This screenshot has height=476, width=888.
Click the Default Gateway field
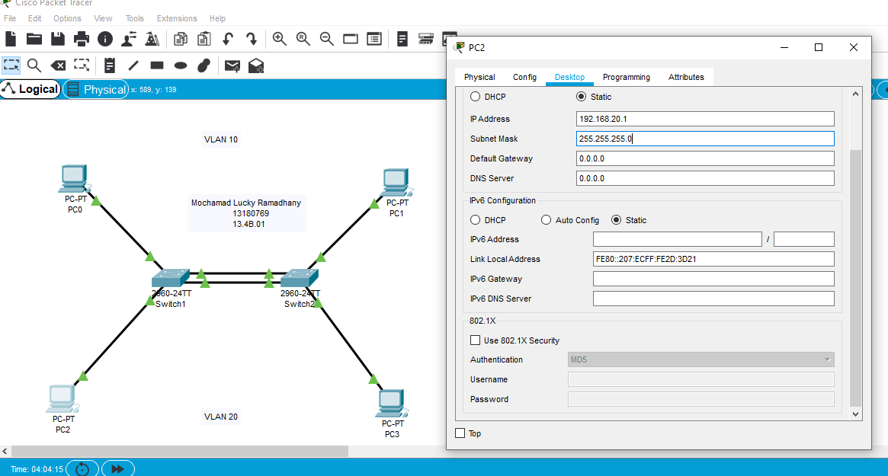(705, 158)
